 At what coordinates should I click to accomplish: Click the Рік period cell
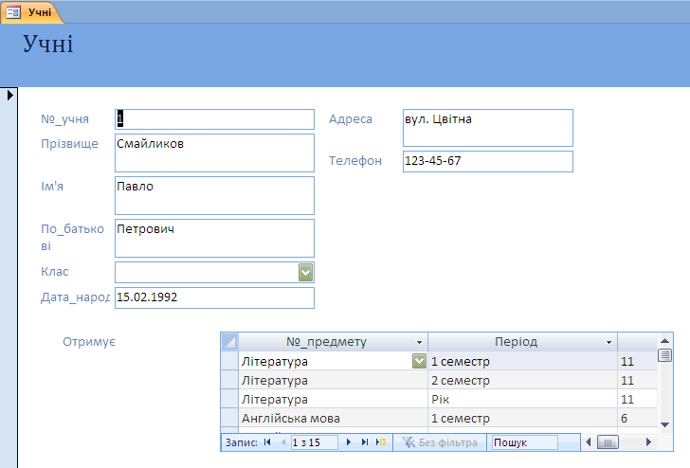coord(522,399)
